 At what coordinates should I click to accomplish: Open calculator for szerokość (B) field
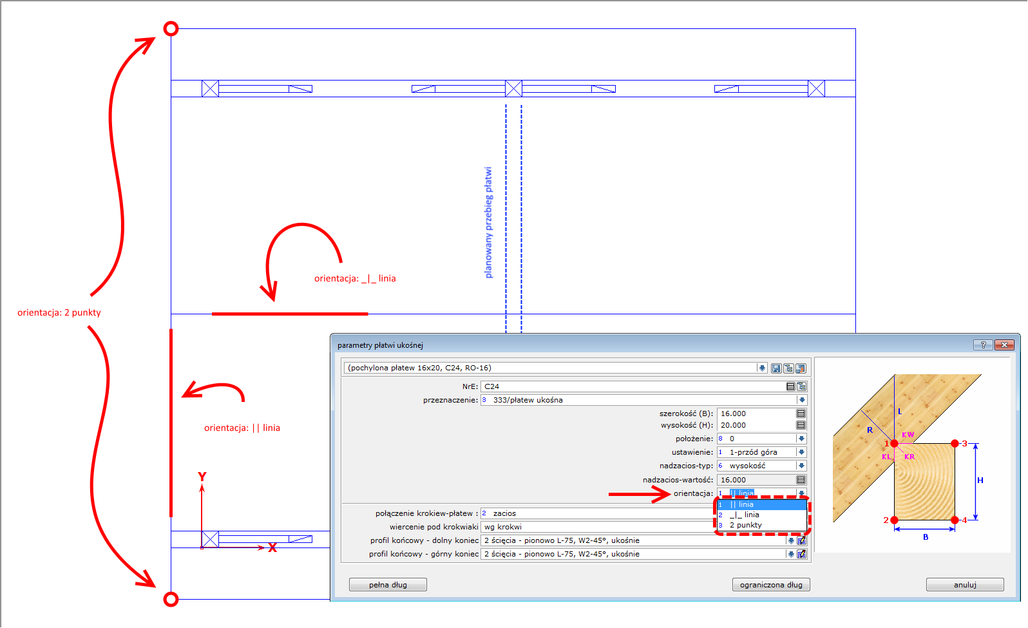click(x=801, y=414)
